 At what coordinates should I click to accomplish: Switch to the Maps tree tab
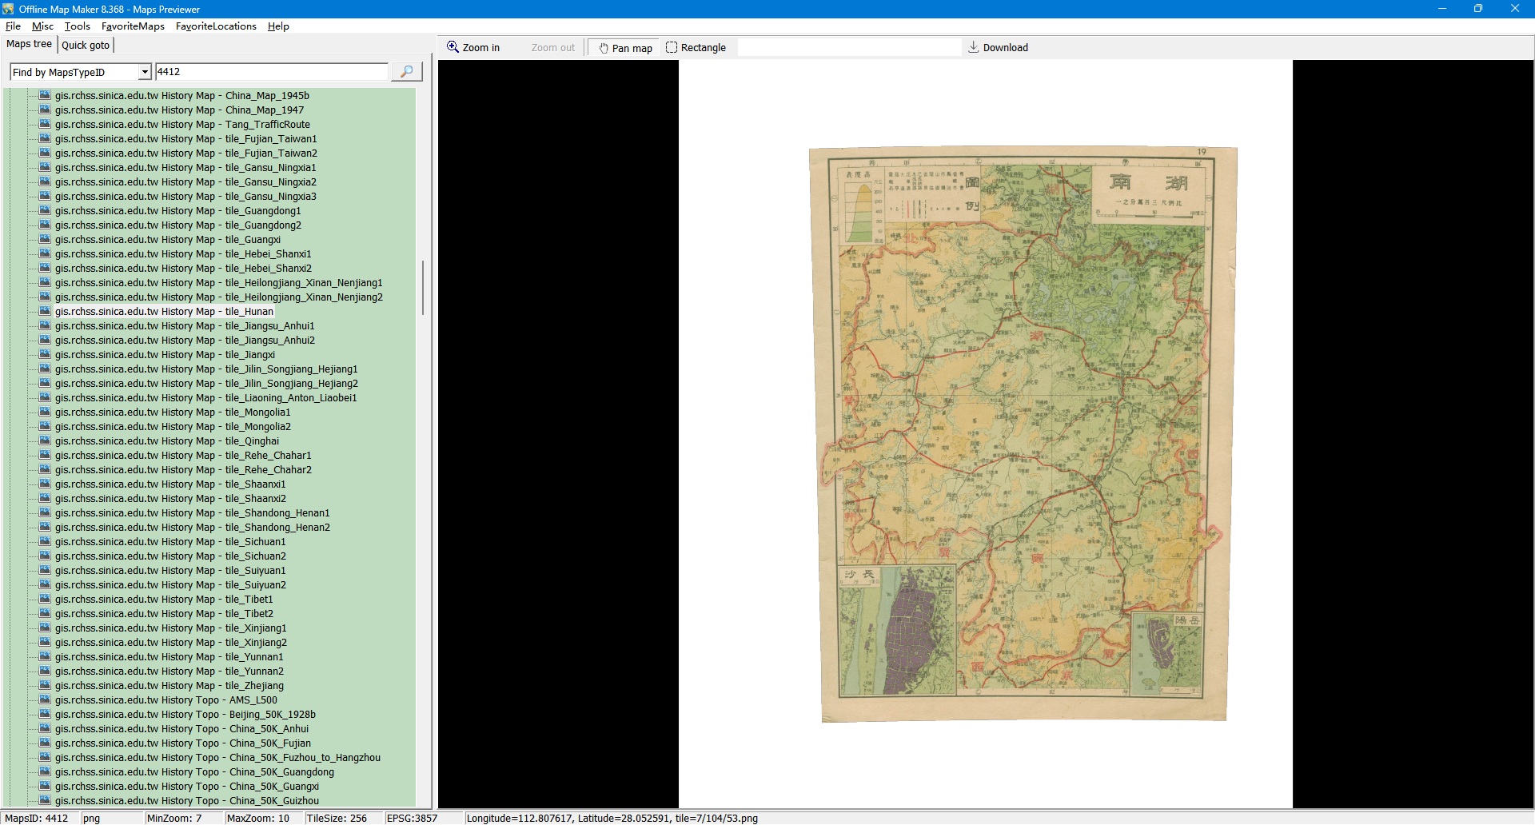29,44
